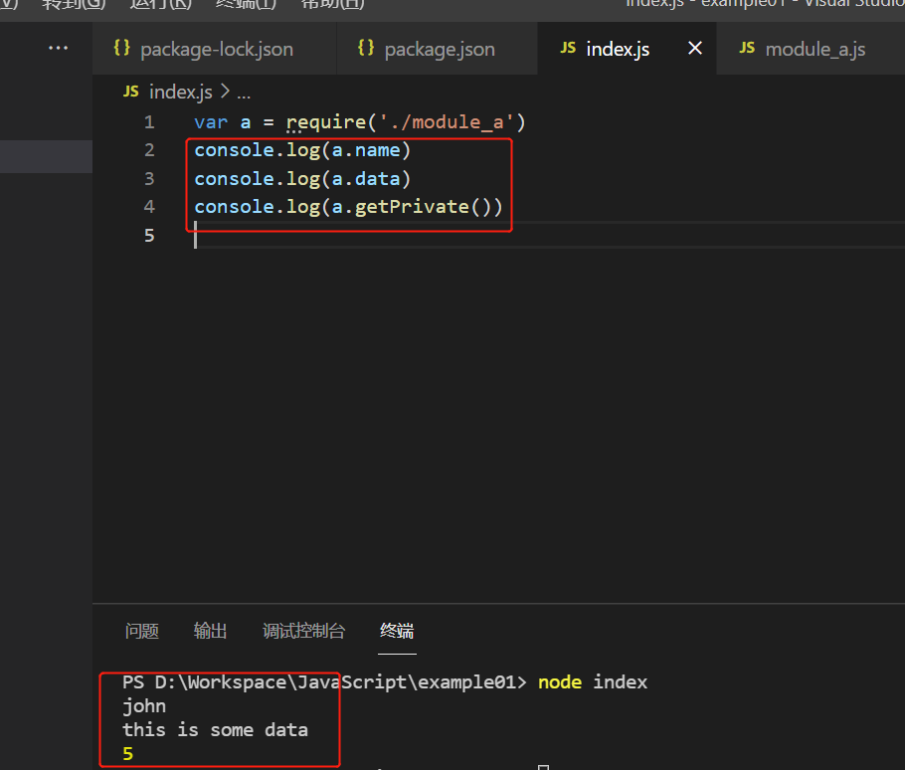Click the JS icon on index.js tab
This screenshot has width=905, height=770.
point(568,48)
